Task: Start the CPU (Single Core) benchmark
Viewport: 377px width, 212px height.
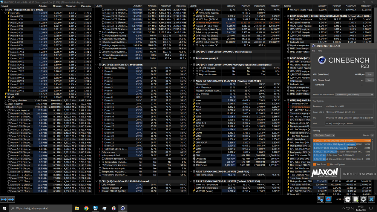Action: pos(369,80)
